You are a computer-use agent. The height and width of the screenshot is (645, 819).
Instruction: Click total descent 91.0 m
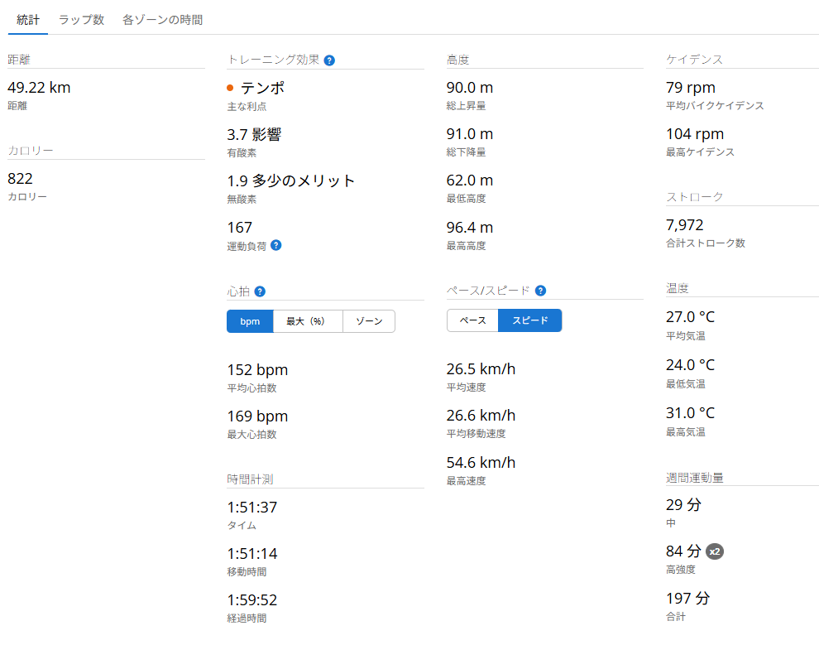coord(470,134)
